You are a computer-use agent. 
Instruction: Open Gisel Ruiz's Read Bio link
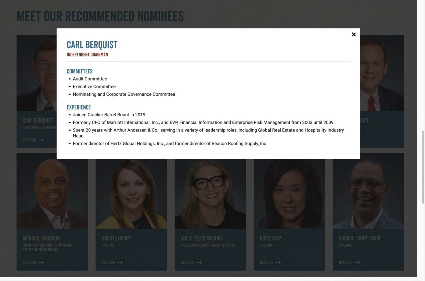point(270,262)
